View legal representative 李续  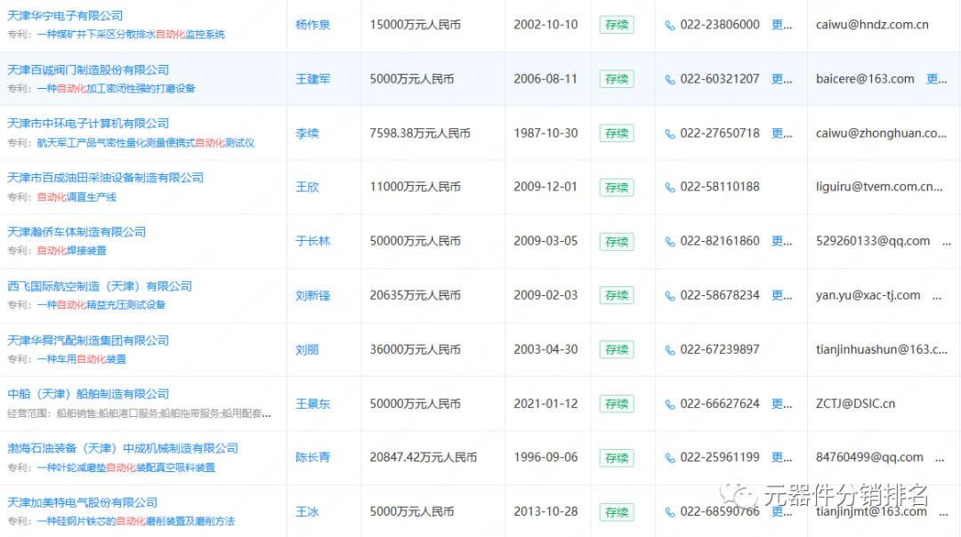307,132
